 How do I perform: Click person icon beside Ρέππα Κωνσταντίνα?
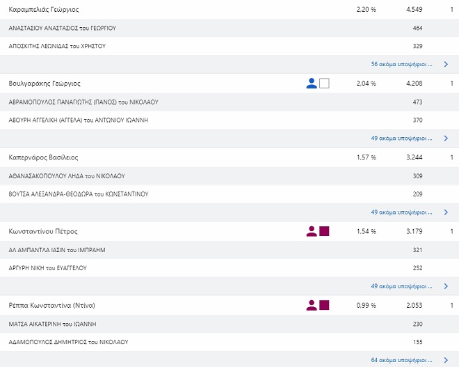[312, 305]
